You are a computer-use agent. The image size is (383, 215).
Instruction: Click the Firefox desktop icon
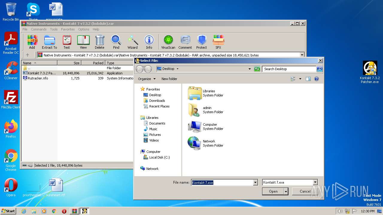click(x=11, y=129)
